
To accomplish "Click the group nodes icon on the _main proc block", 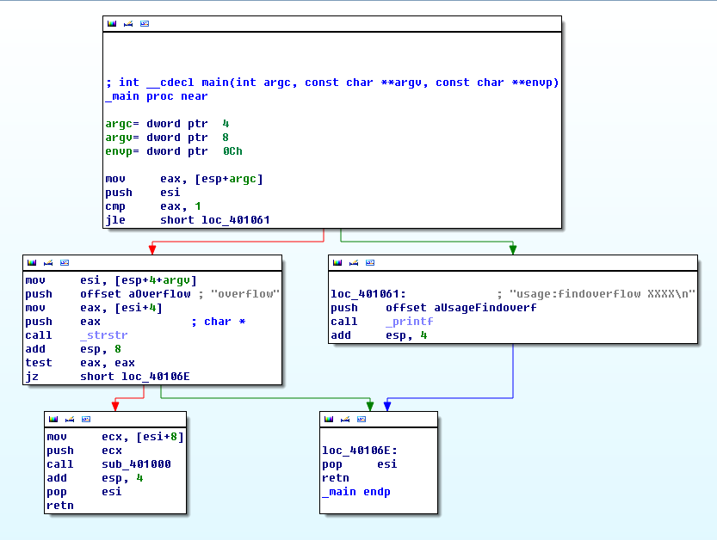I will point(144,23).
